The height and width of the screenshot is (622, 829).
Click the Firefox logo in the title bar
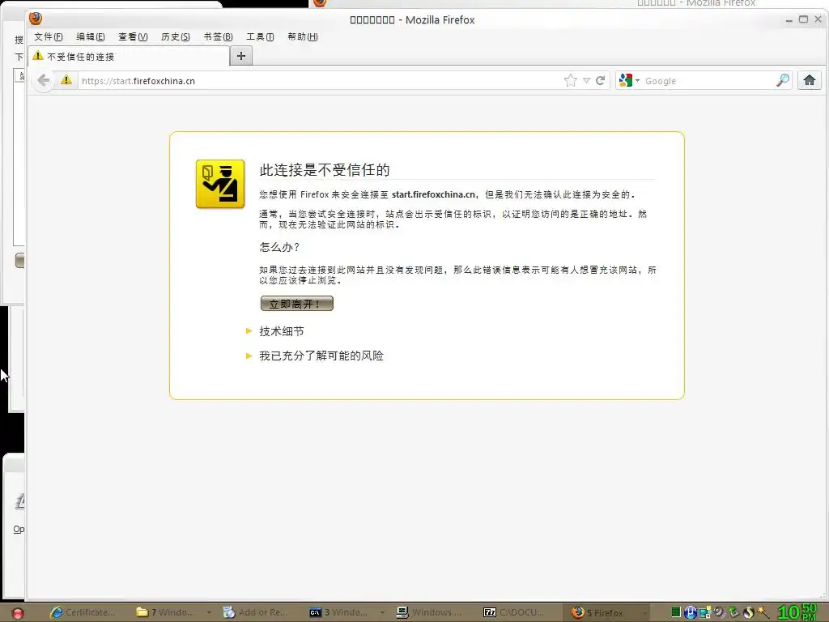36,19
